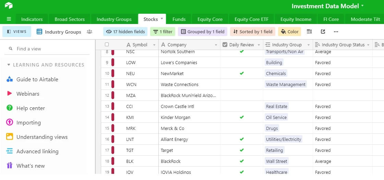The width and height of the screenshot is (384, 180).
Task: Open the Investment Data Model base dropdown
Action: [x=363, y=5]
